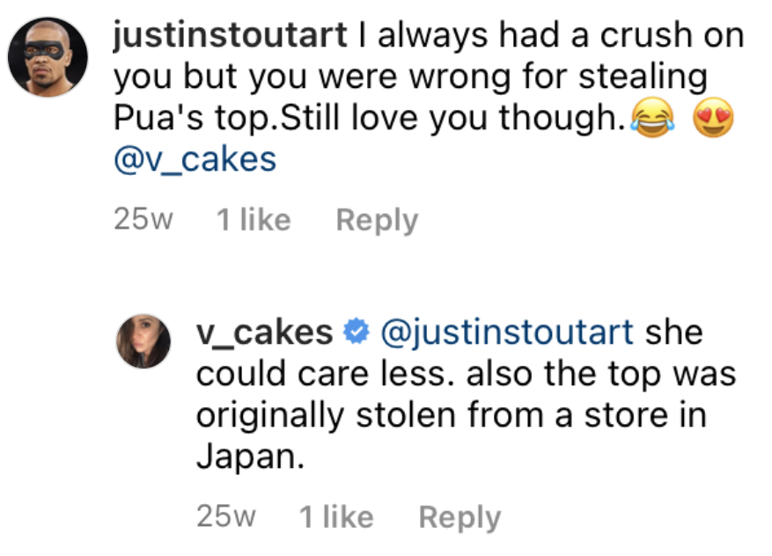Image resolution: width=772 pixels, height=556 pixels.
Task: View the 1 like on v_cakes' reply
Action: coord(336,516)
